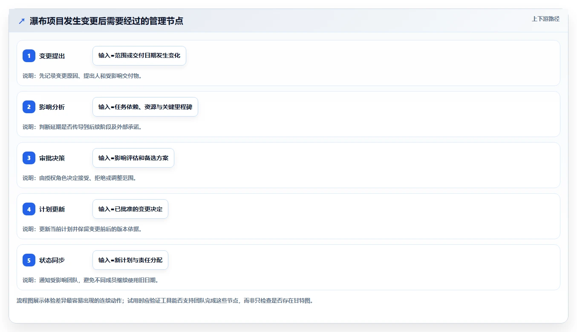The width and height of the screenshot is (577, 332).
Task: Click the 影响分析 step title
Action: click(52, 107)
